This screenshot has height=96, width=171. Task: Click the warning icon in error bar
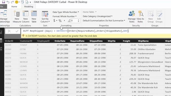click(23, 35)
